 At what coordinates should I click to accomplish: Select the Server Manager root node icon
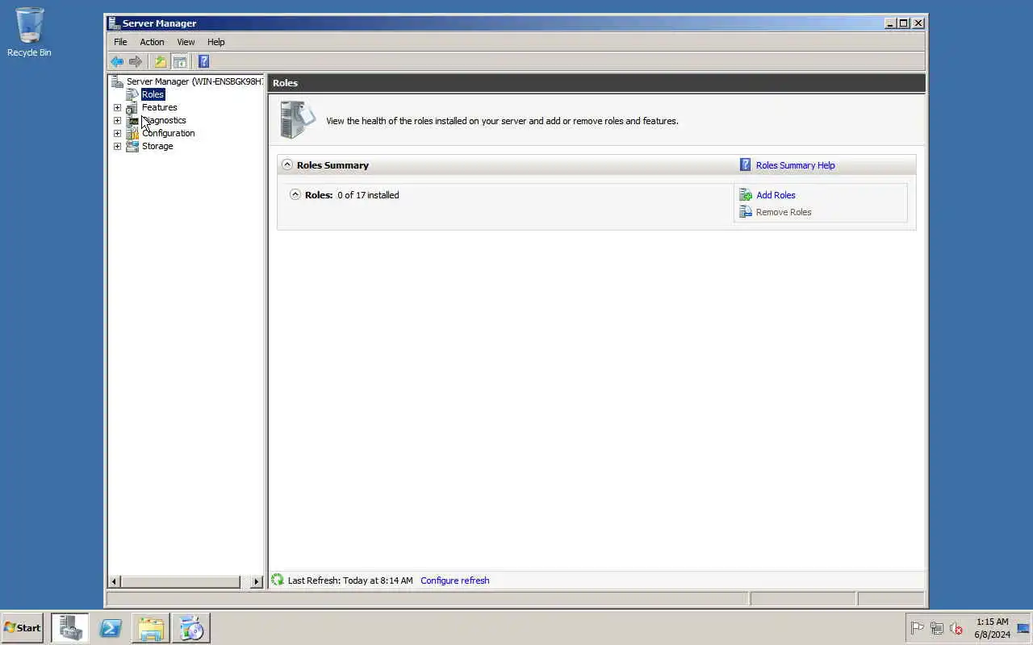(117, 81)
